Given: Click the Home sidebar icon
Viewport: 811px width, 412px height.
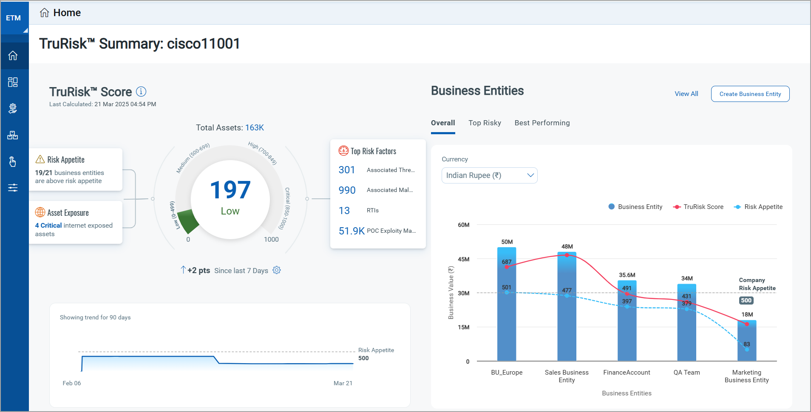Looking at the screenshot, I should (13, 56).
